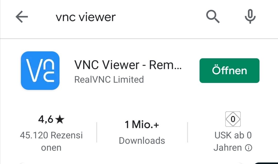
Task: Tap the RealVNC Limited developer name
Action: pyautogui.click(x=109, y=80)
